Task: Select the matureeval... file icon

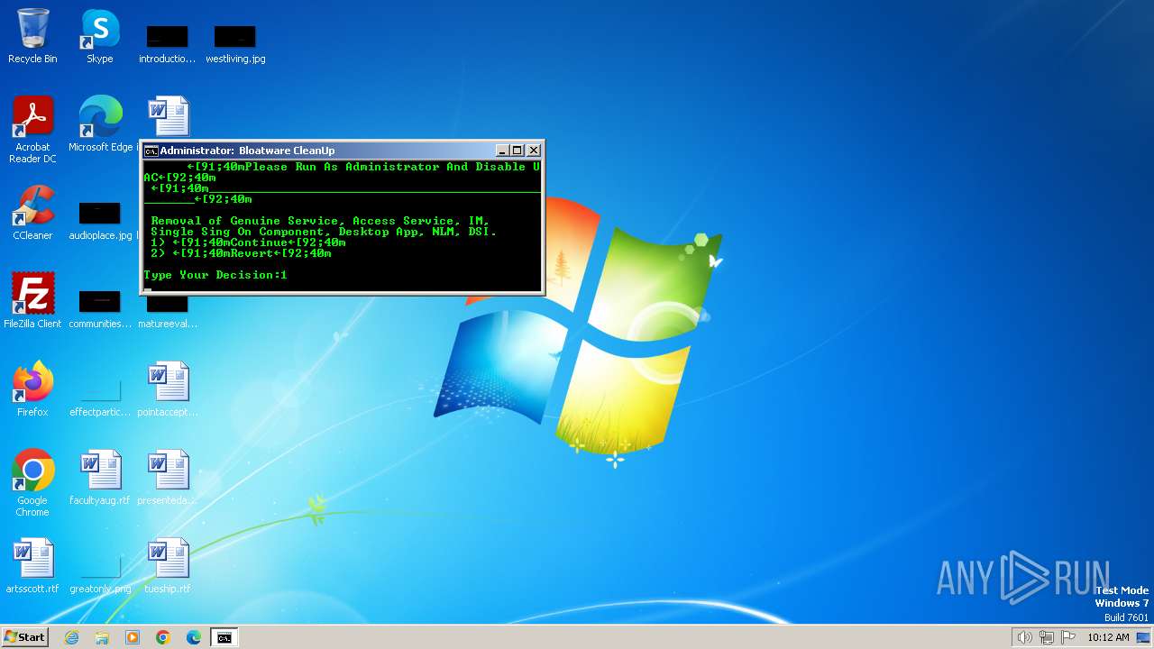Action: pyautogui.click(x=167, y=314)
